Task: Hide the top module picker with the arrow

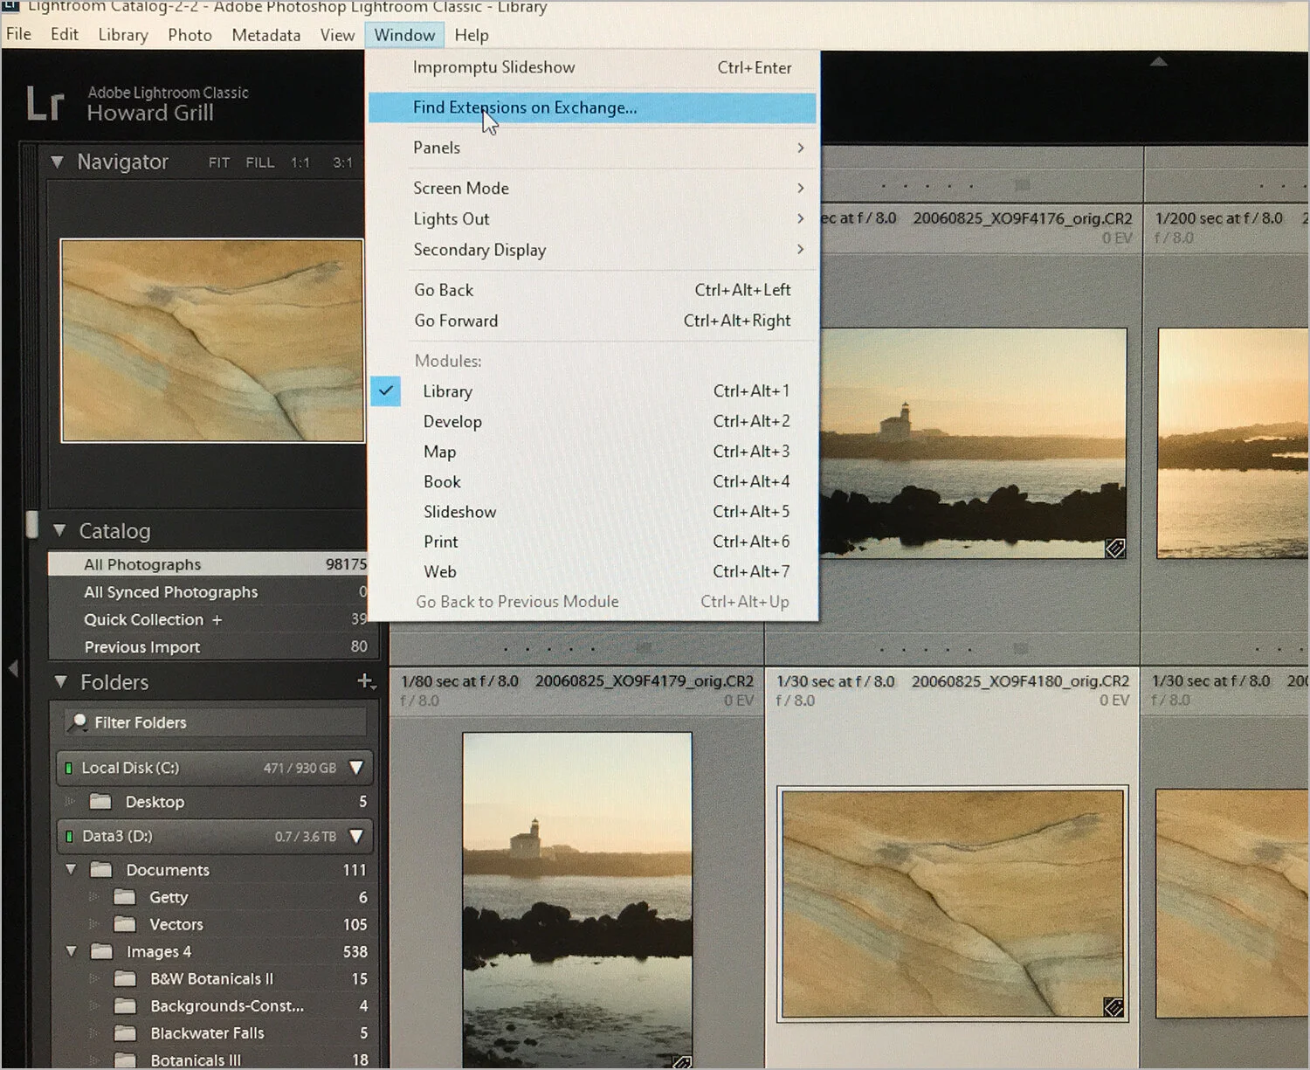Action: point(1158,61)
